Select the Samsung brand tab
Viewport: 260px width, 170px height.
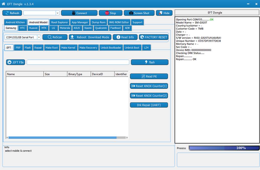click(x=11, y=28)
